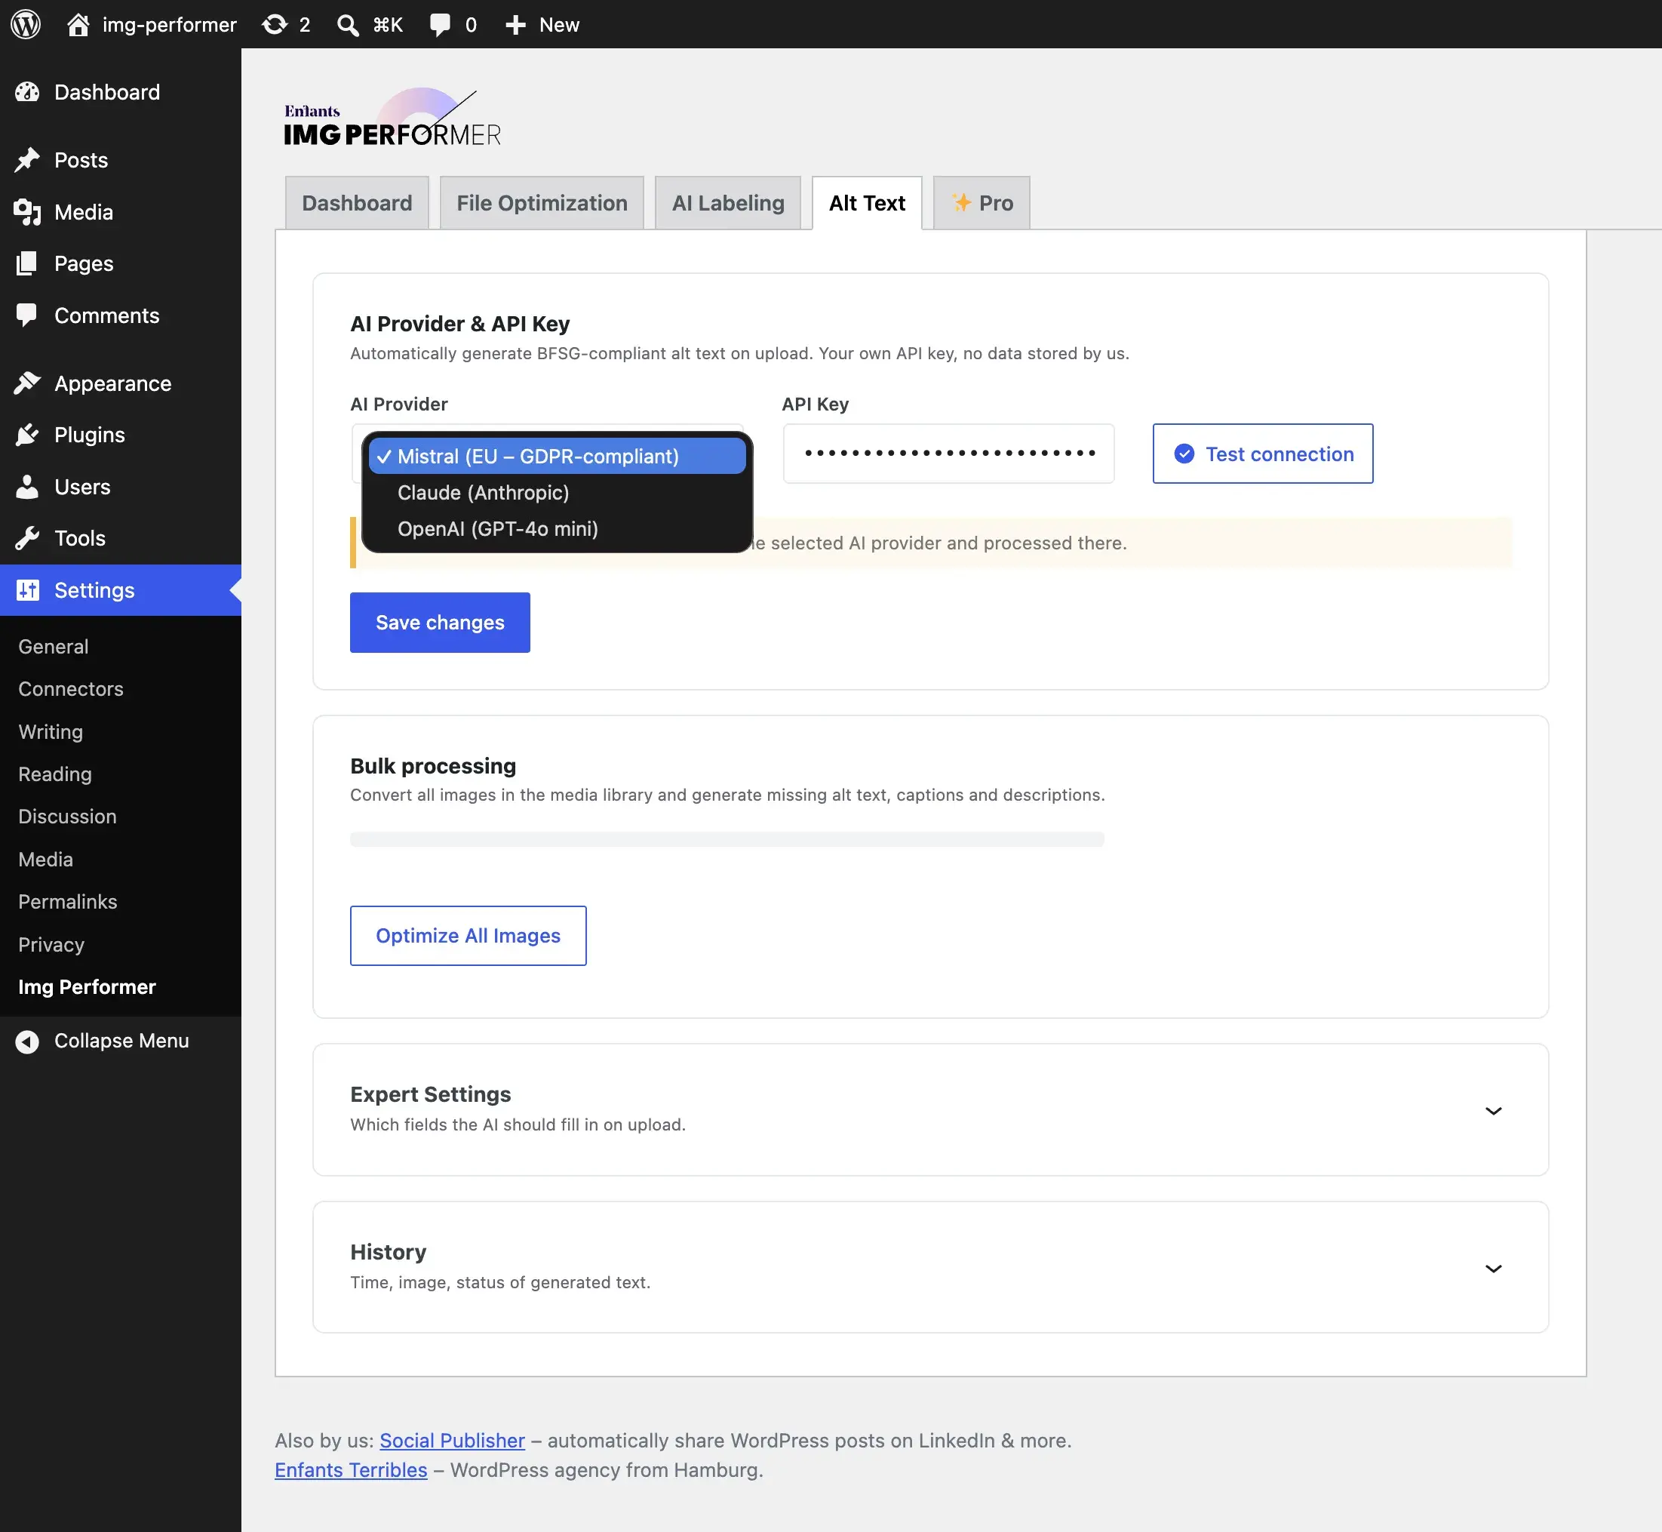Open Discussion settings submenu item

[67, 817]
